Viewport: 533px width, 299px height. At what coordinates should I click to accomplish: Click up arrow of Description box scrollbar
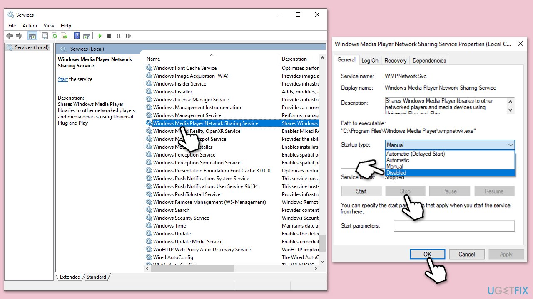click(511, 101)
